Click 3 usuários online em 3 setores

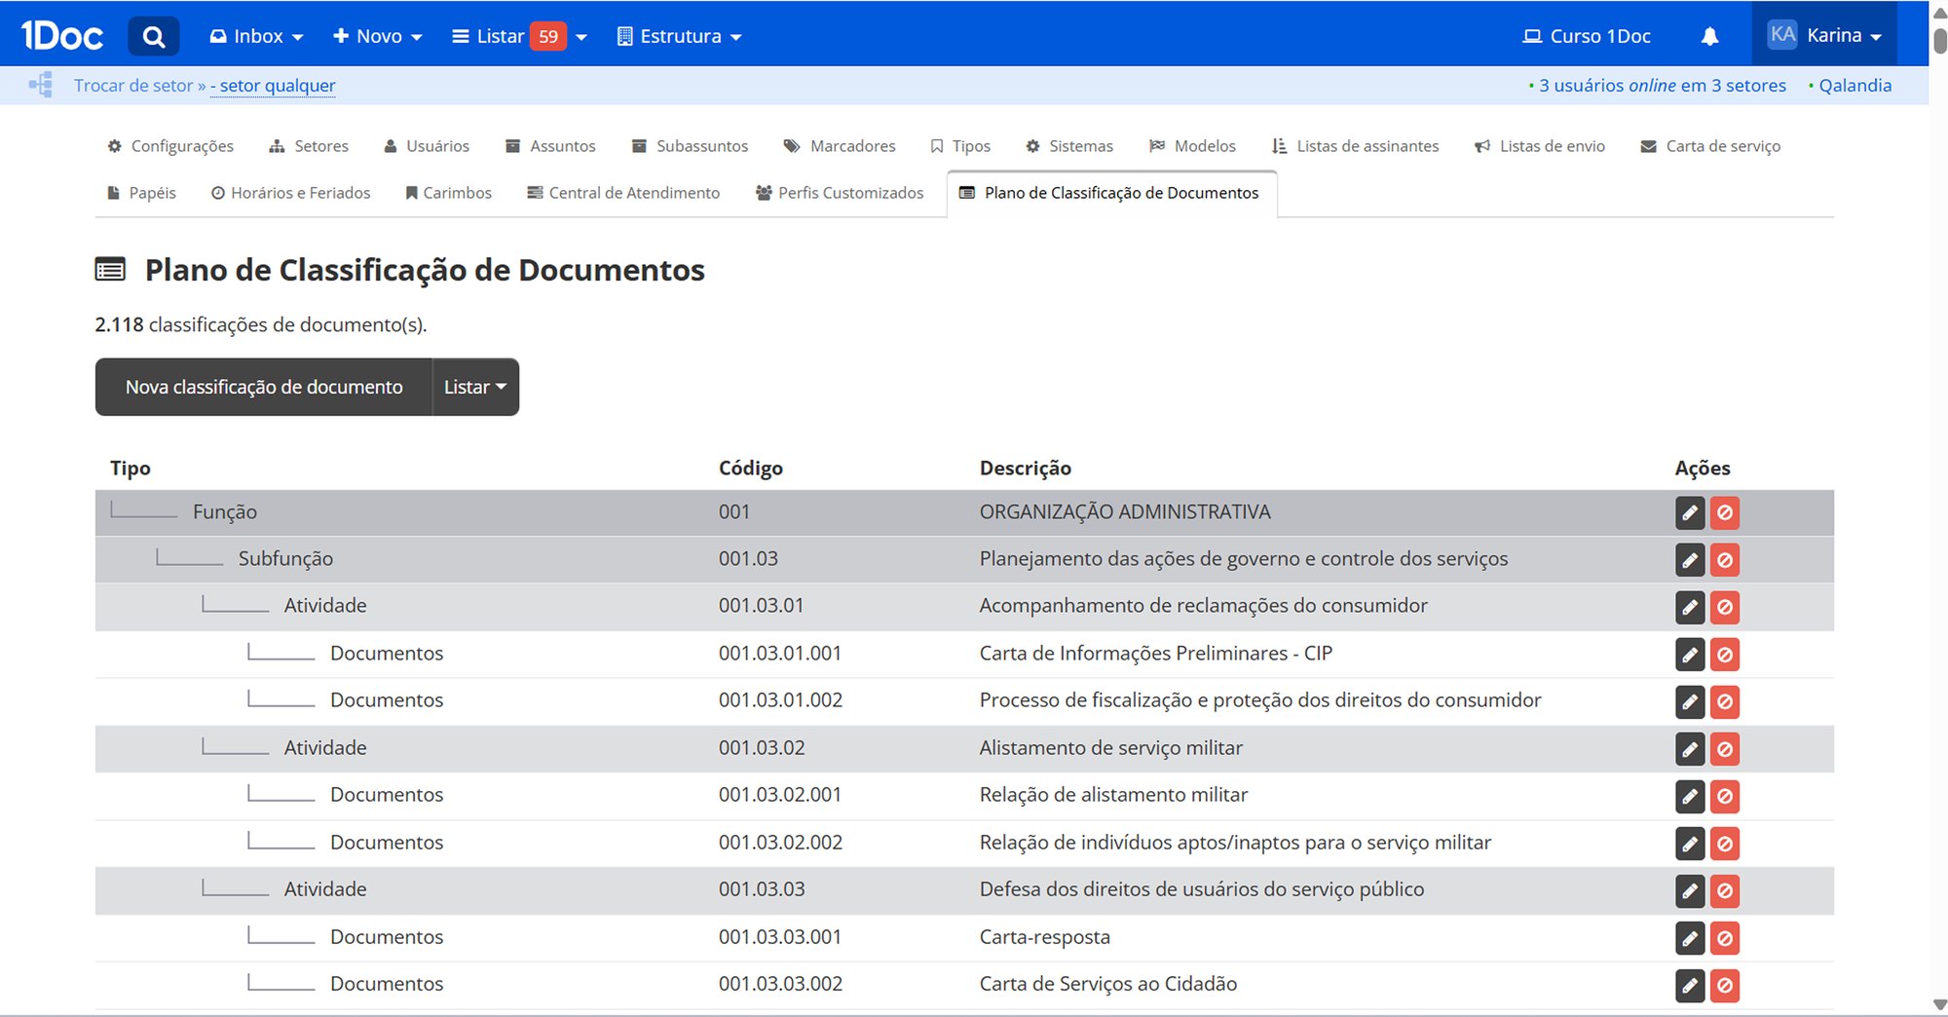tap(1662, 86)
